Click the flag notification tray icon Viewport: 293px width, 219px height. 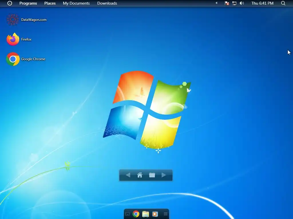(227, 3)
